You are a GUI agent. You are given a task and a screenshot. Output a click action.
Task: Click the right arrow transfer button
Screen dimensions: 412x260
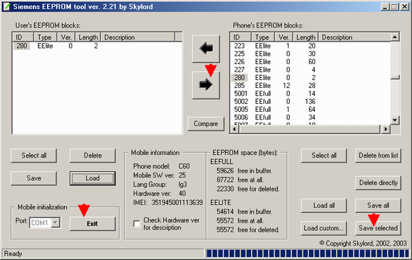[x=206, y=85]
